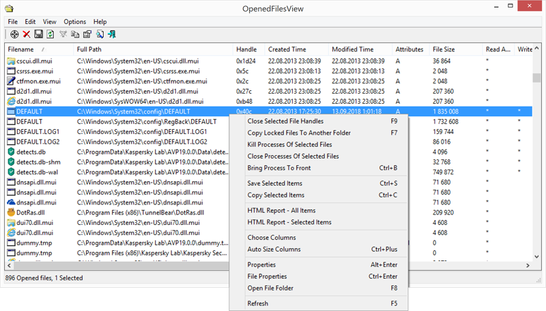The height and width of the screenshot is (311, 546).
Task: Click the icon of Kaspersky Sec dummy.tmp row
Action: [x=11, y=253]
